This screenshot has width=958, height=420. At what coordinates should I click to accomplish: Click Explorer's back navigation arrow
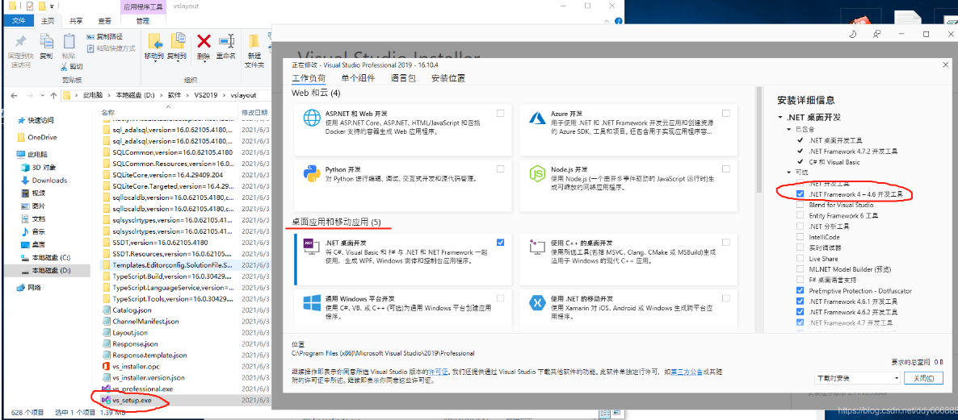(14, 96)
